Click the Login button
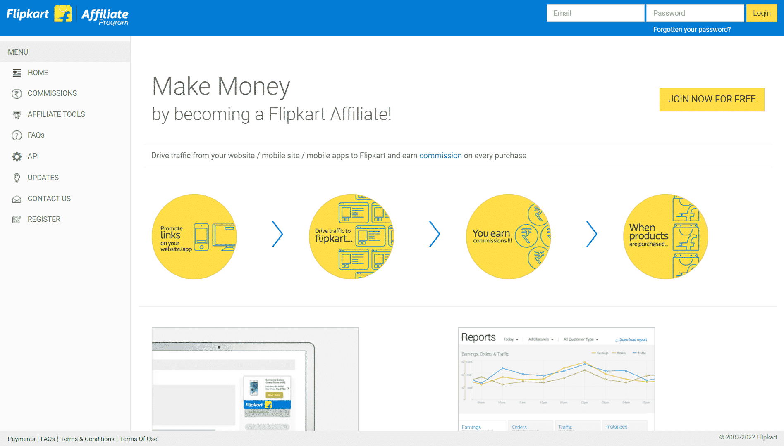Viewport: 784px width, 446px height. pyautogui.click(x=762, y=13)
